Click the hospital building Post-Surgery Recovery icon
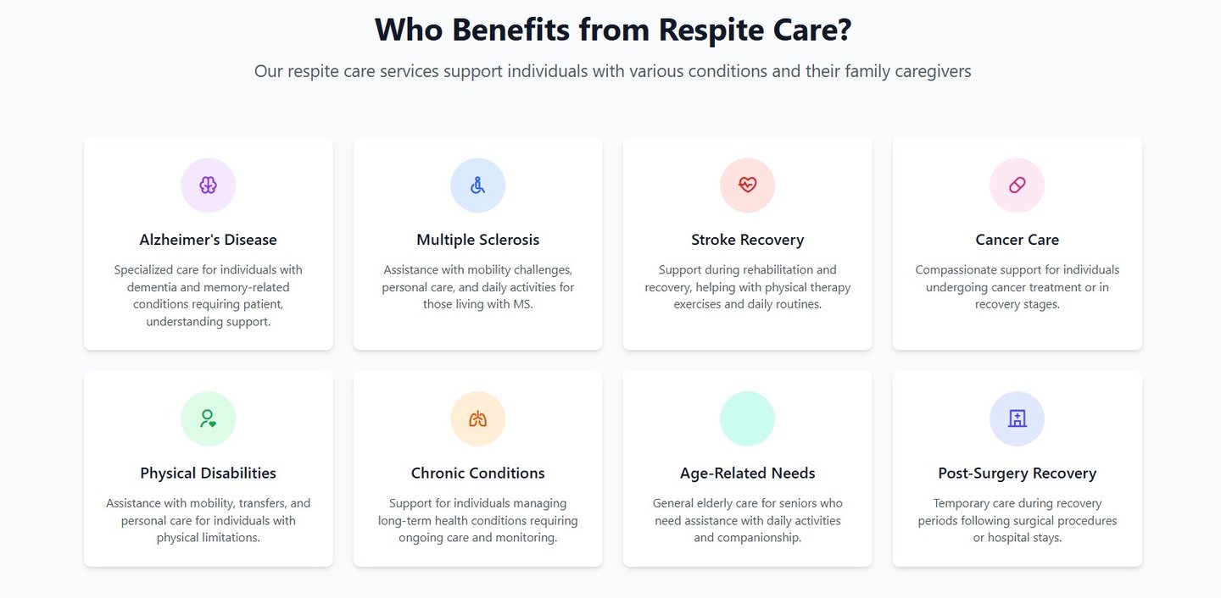The image size is (1221, 598). tap(1017, 418)
